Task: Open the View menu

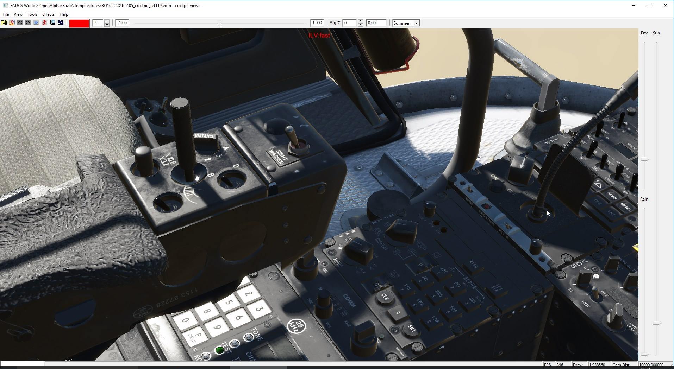Action: pyautogui.click(x=18, y=14)
